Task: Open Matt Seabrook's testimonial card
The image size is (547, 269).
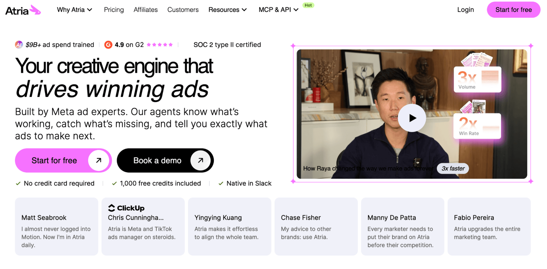Action: (x=56, y=226)
